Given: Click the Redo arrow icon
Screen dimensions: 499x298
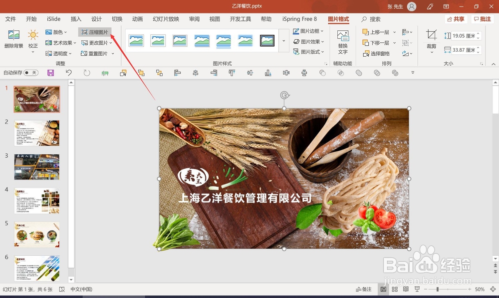Looking at the screenshot, I should [x=86, y=73].
